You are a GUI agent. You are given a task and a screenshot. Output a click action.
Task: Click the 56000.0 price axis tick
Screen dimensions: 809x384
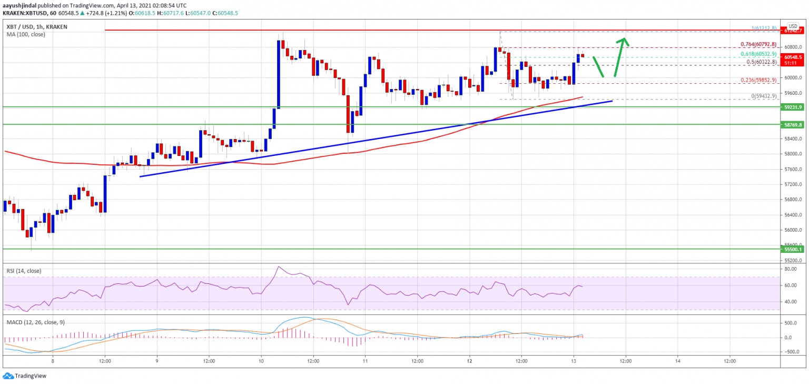point(793,230)
